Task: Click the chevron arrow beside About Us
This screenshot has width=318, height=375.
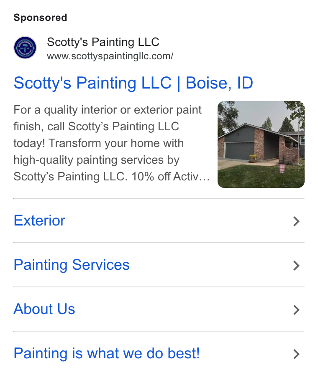Action: coord(296,310)
